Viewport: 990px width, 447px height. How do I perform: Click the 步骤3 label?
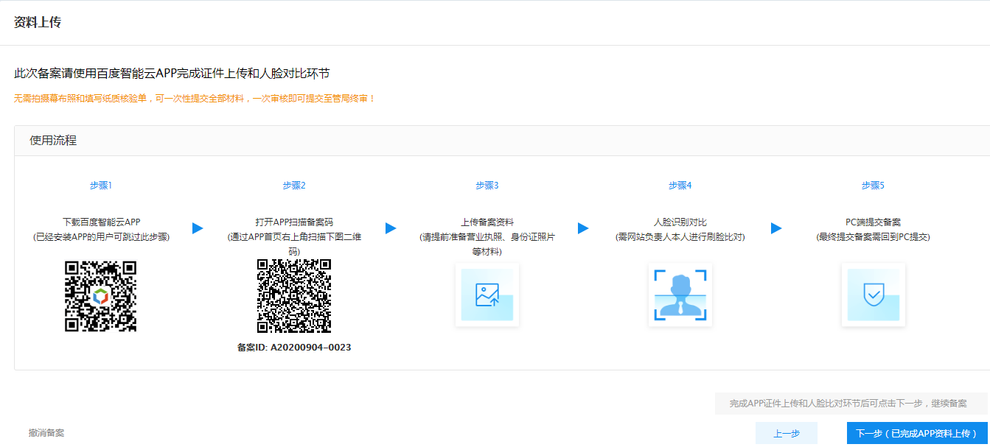click(x=487, y=186)
